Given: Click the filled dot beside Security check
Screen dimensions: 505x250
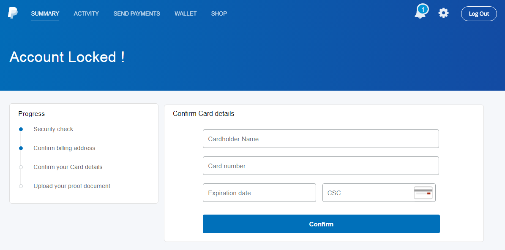Looking at the screenshot, I should (x=21, y=129).
